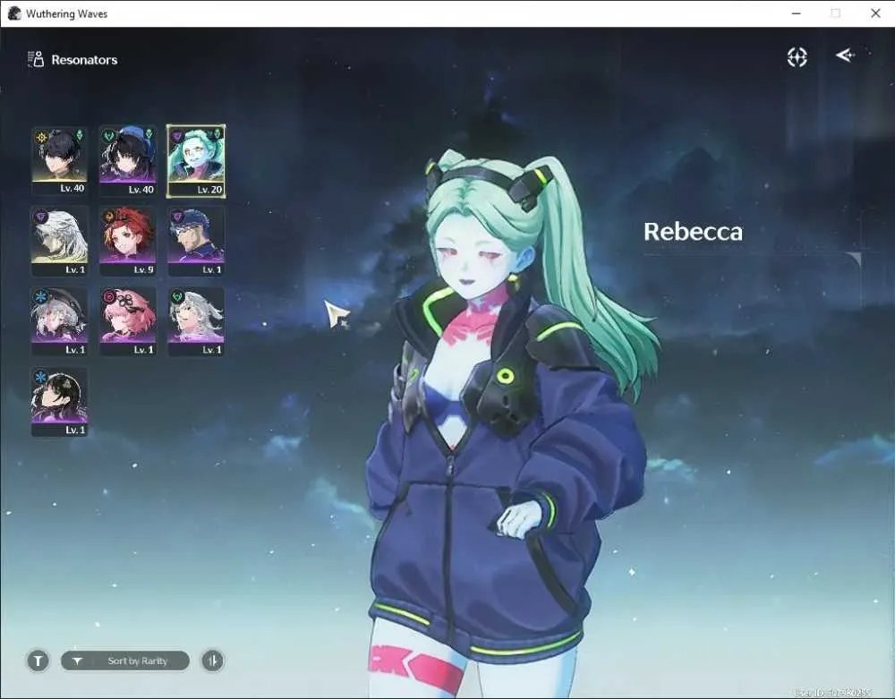This screenshot has height=699, width=895.
Task: Minimize the Wuthering Waves window
Action: [797, 13]
